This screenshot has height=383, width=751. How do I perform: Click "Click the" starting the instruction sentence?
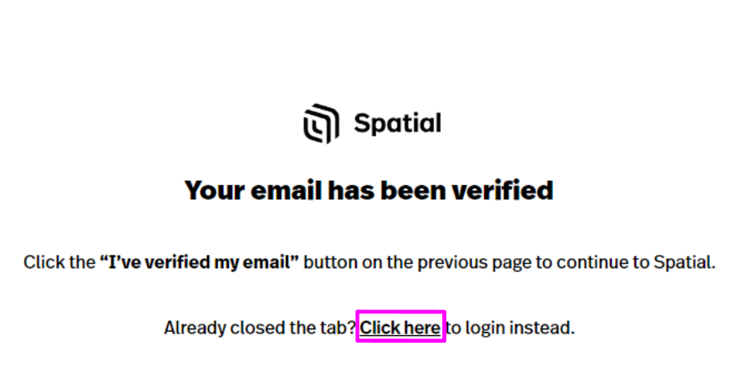[x=60, y=262]
